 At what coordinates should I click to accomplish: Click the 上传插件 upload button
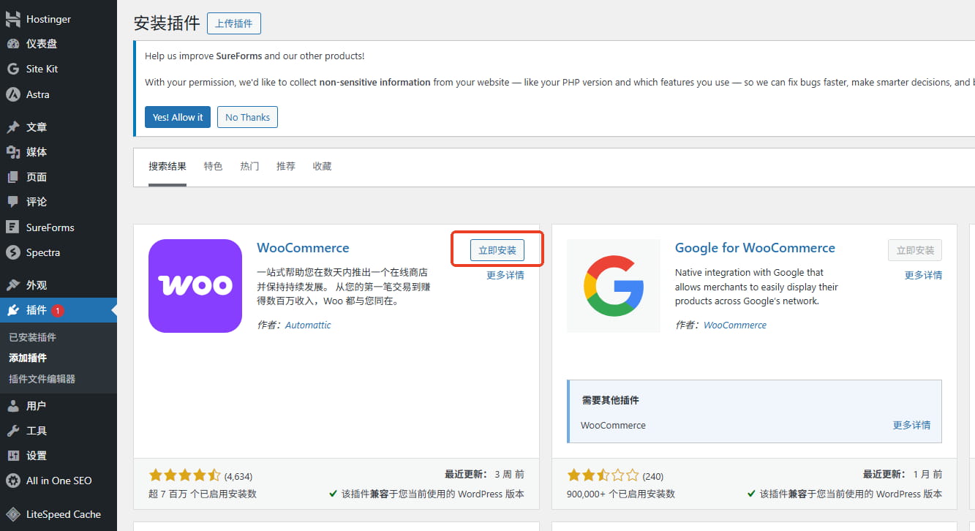tap(234, 23)
